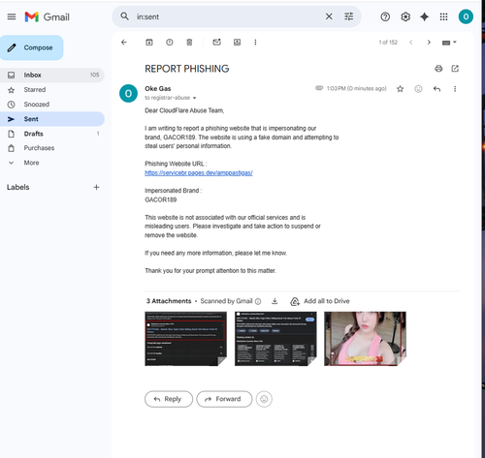
Task: Open the servicebr.pages.dev phishing URL link
Action: coord(199,173)
